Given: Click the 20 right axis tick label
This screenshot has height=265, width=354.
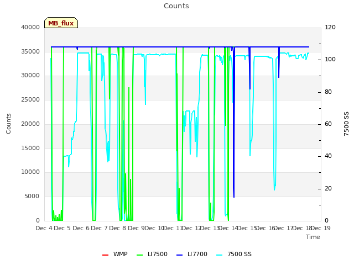Looking at the screenshot, I should (328, 189).
